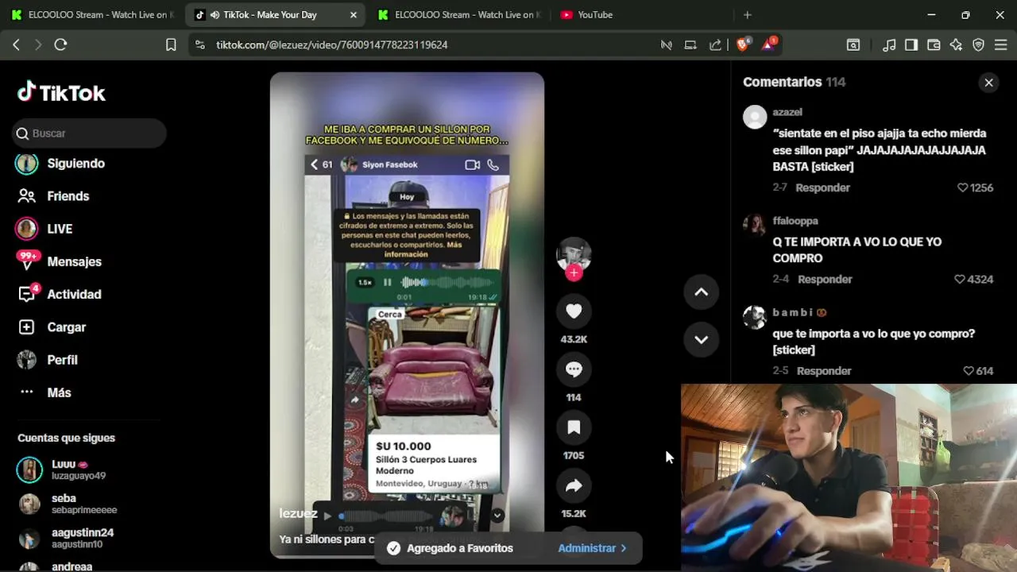The height and width of the screenshot is (572, 1017).
Task: Open the browser main hamburger menu
Action: [x=1001, y=44]
